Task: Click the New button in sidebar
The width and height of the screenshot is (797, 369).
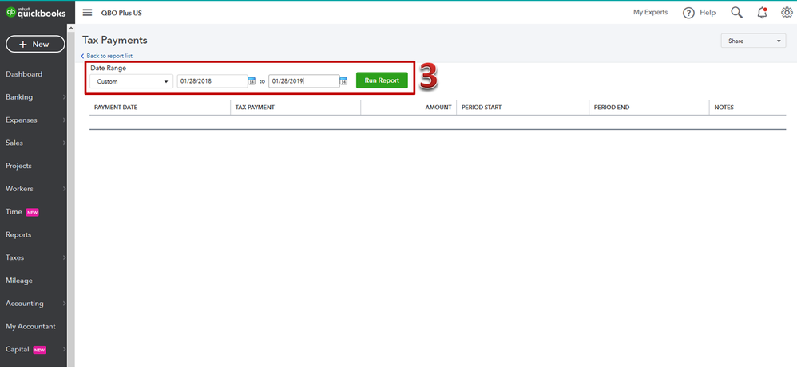Action: (35, 44)
